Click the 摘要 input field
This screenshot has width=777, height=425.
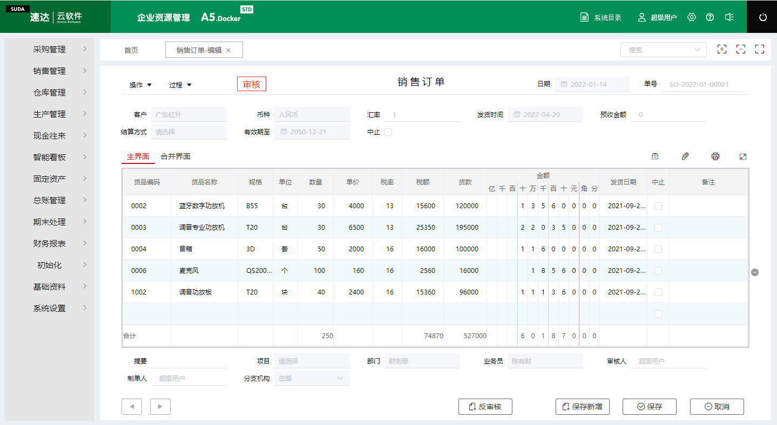(189, 361)
